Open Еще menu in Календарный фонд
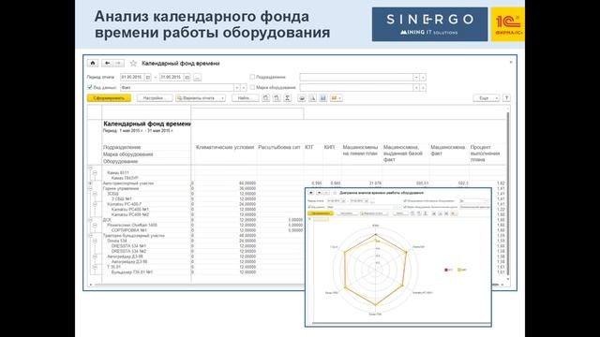Viewport: 600px width, 337px height. point(486,98)
